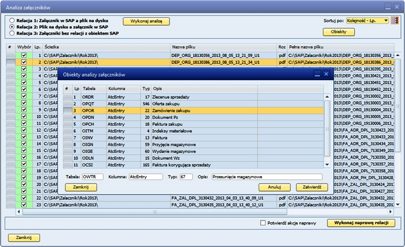Click the Kolumna input field with AtcEntry

(146, 177)
